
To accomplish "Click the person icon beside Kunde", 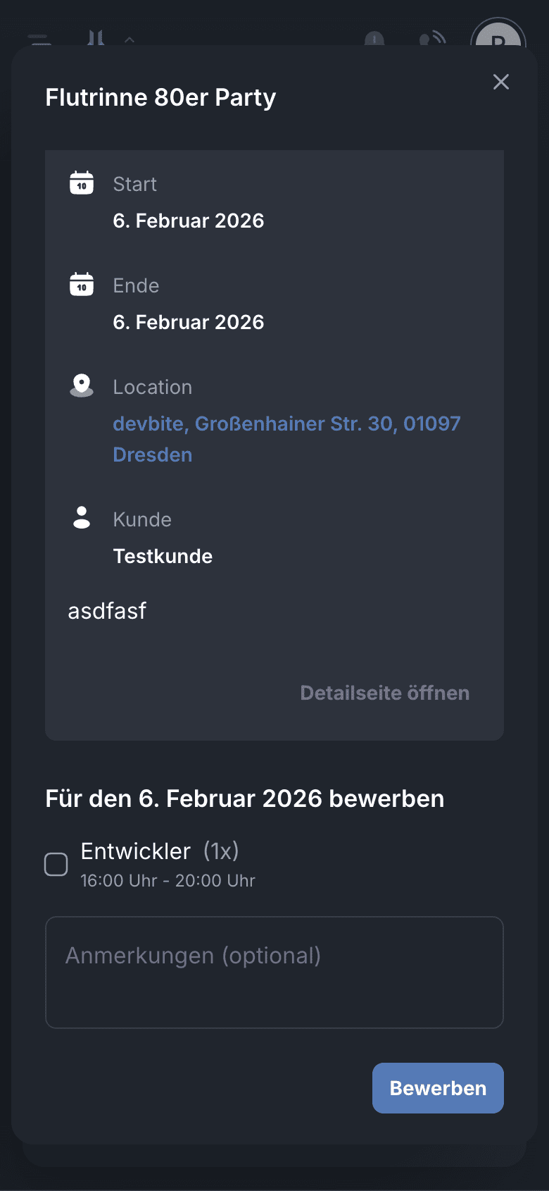I will click(82, 517).
